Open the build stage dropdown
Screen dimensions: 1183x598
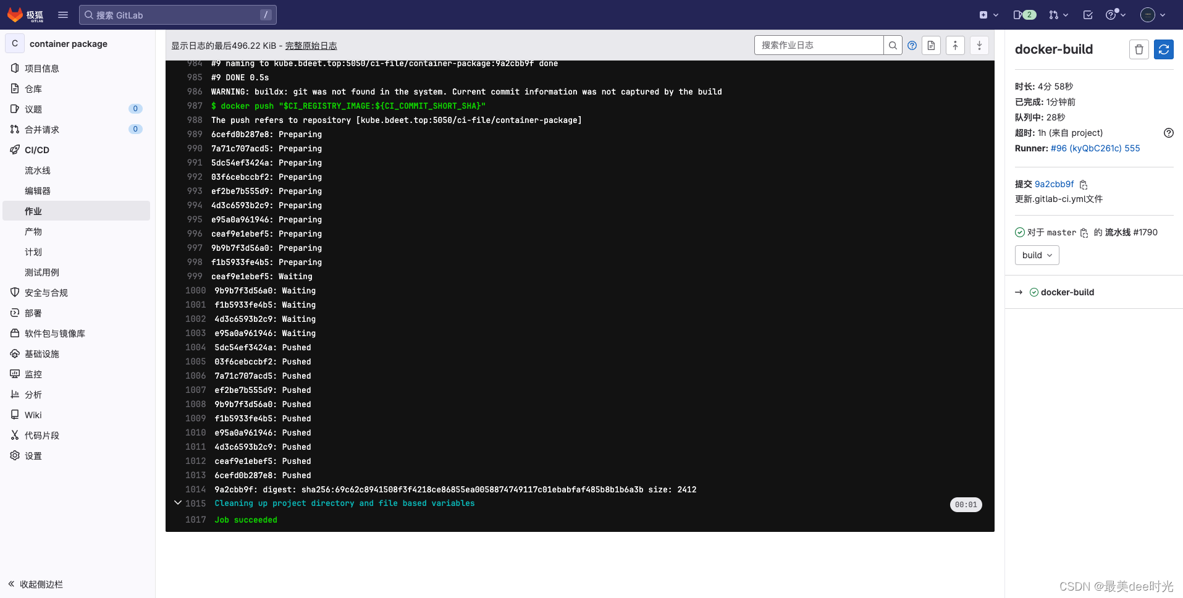[x=1037, y=255]
